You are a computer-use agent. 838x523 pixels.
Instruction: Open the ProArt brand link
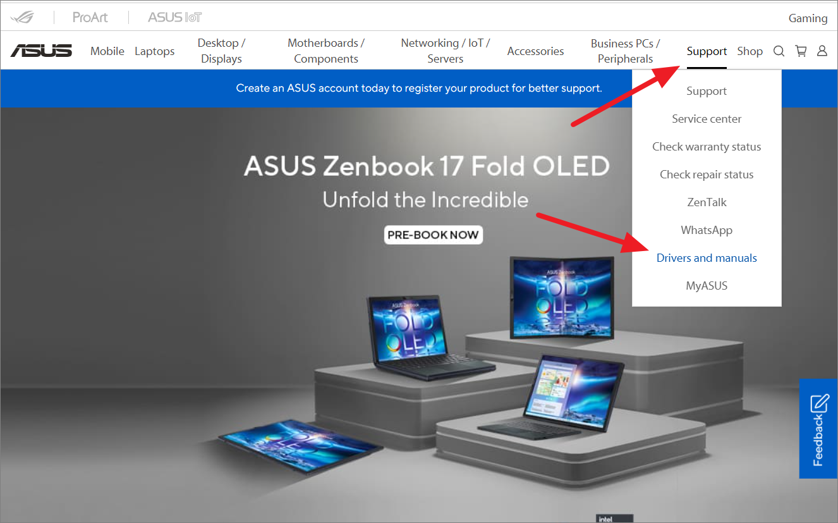[x=90, y=17]
